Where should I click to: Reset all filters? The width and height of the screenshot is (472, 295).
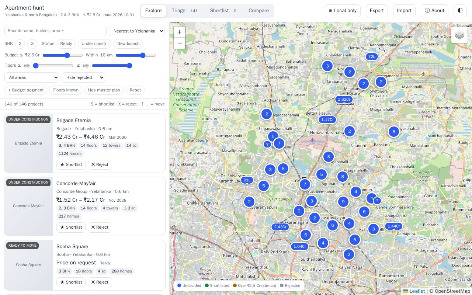click(135, 90)
